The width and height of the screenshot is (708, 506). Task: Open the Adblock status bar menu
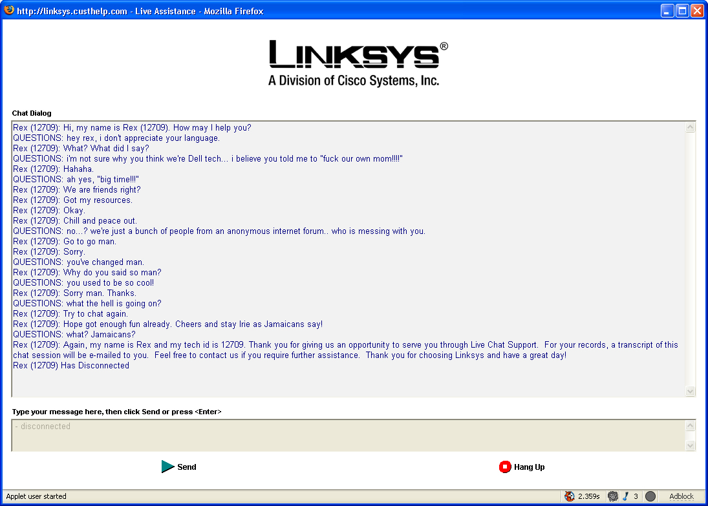(x=681, y=496)
